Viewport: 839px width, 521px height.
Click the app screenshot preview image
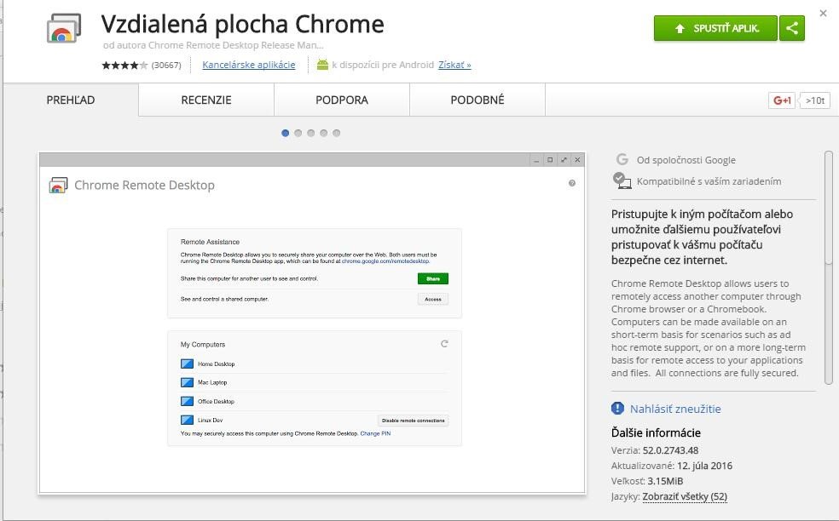point(312,323)
